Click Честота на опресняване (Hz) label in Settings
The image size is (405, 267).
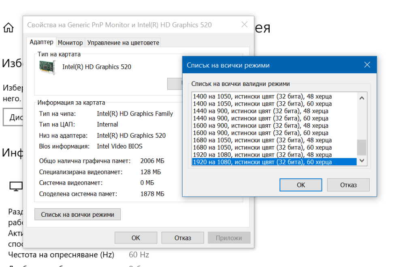61,255
